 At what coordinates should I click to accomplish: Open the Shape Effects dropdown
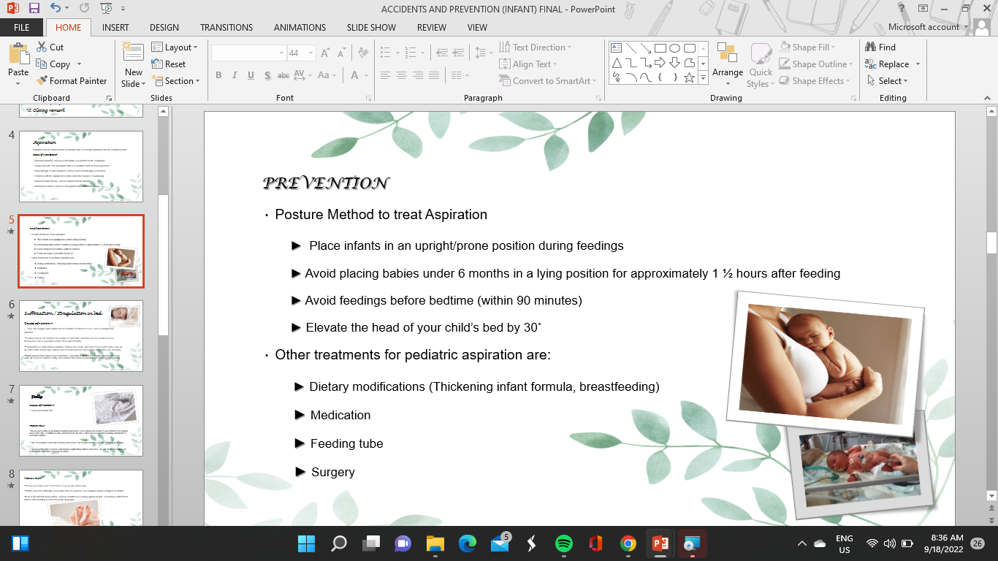tap(815, 81)
